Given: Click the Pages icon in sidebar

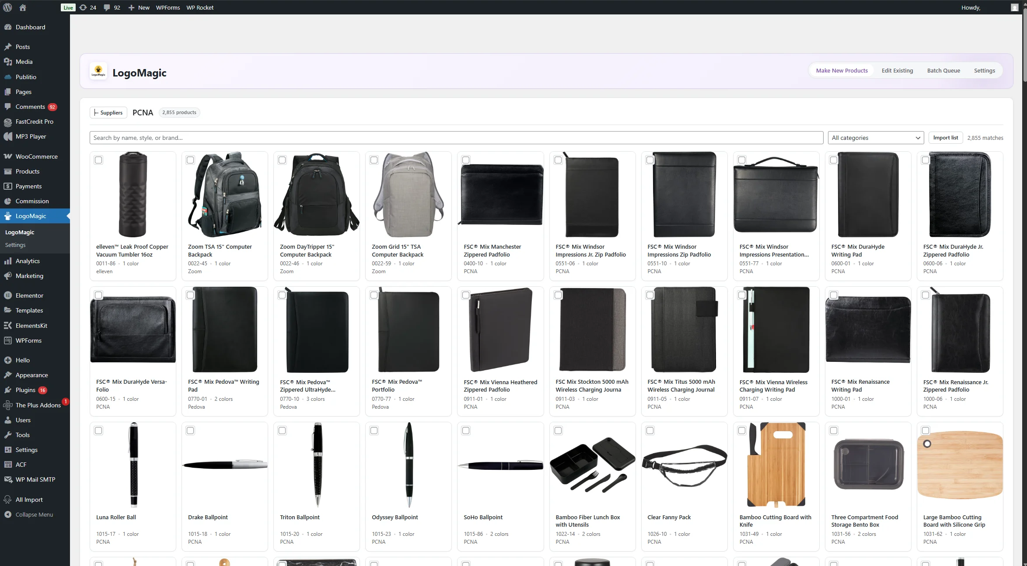Looking at the screenshot, I should [x=8, y=92].
